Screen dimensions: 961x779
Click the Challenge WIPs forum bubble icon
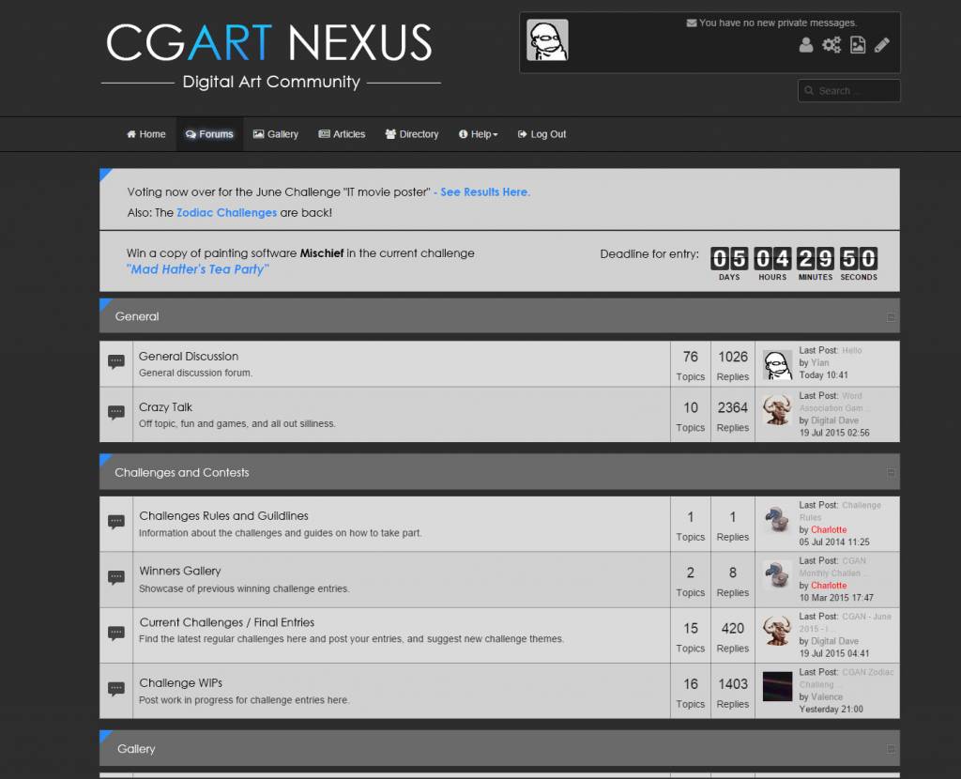coord(116,689)
